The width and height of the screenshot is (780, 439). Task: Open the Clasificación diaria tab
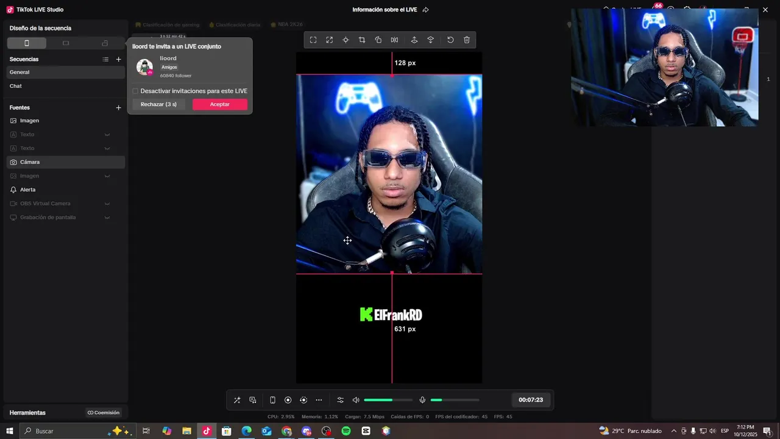coord(235,25)
